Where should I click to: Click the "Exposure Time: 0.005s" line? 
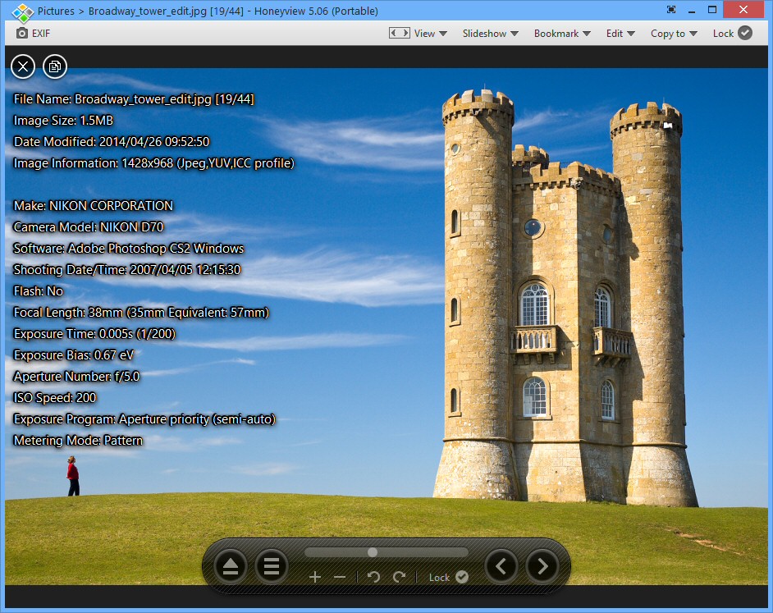(x=94, y=333)
